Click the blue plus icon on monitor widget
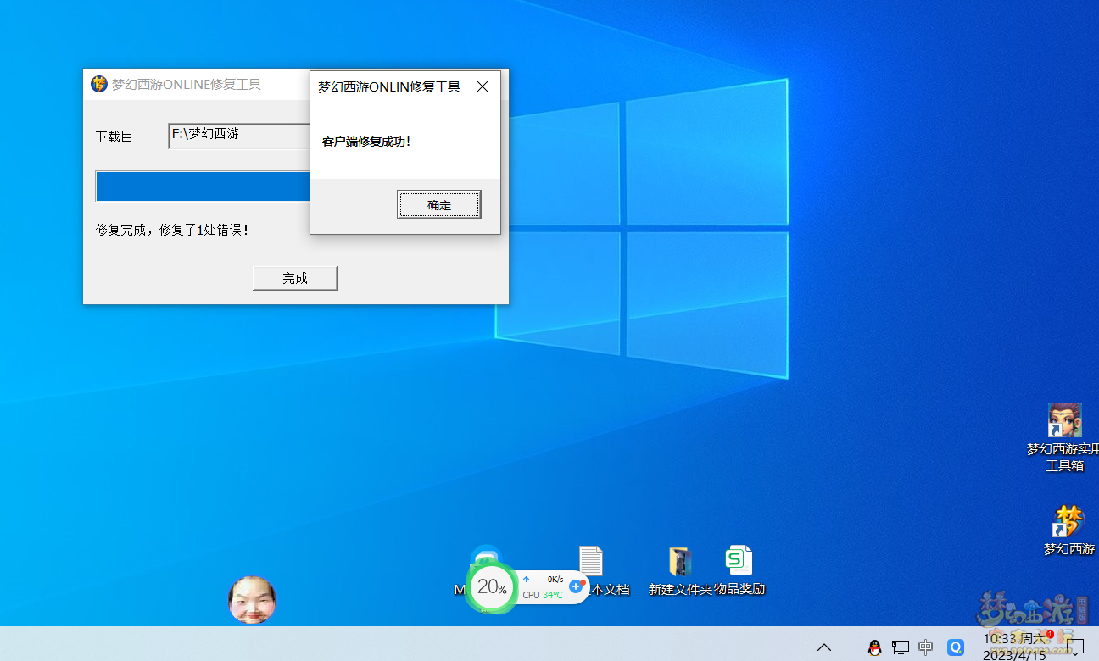Screen dimensions: 1099x661 click(x=576, y=586)
